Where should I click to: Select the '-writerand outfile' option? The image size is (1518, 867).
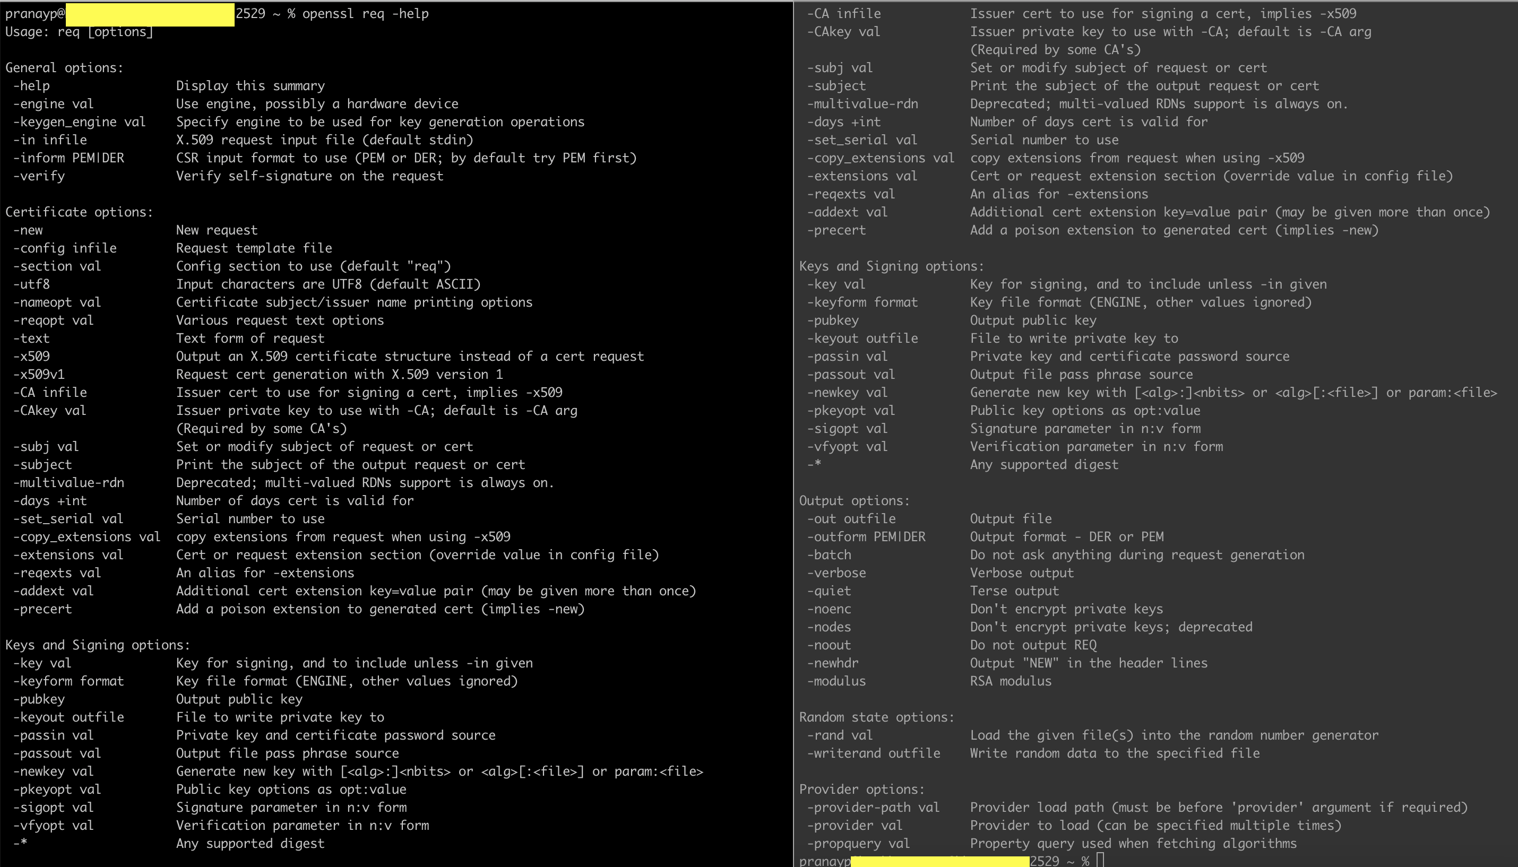(873, 753)
